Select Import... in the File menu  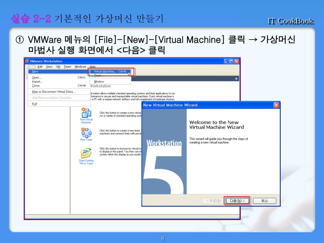pos(59,82)
